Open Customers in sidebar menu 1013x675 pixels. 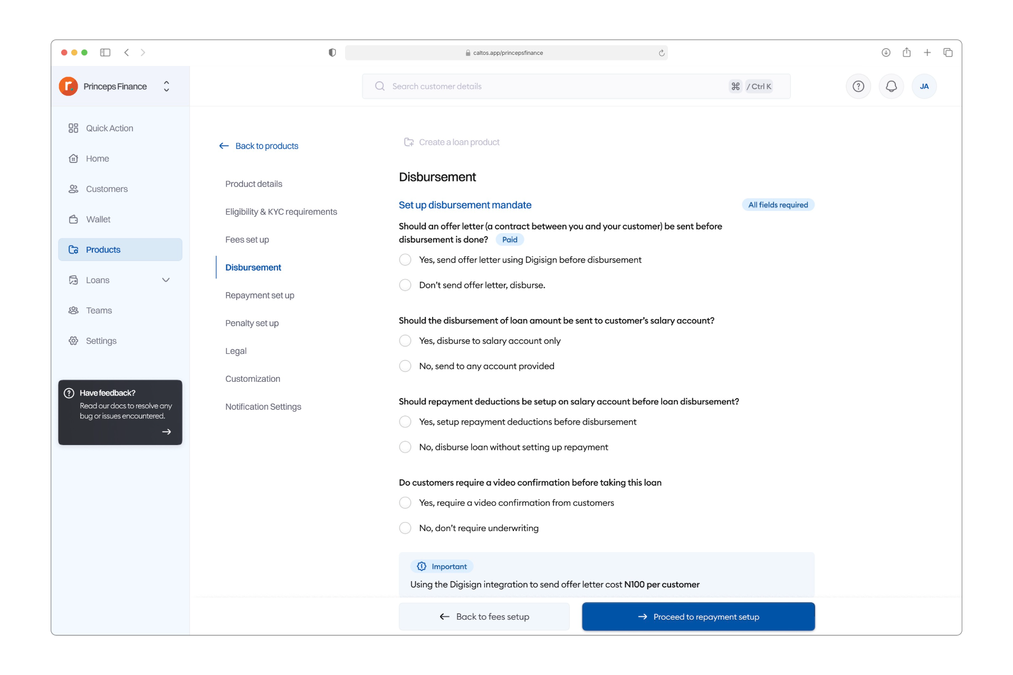click(107, 189)
